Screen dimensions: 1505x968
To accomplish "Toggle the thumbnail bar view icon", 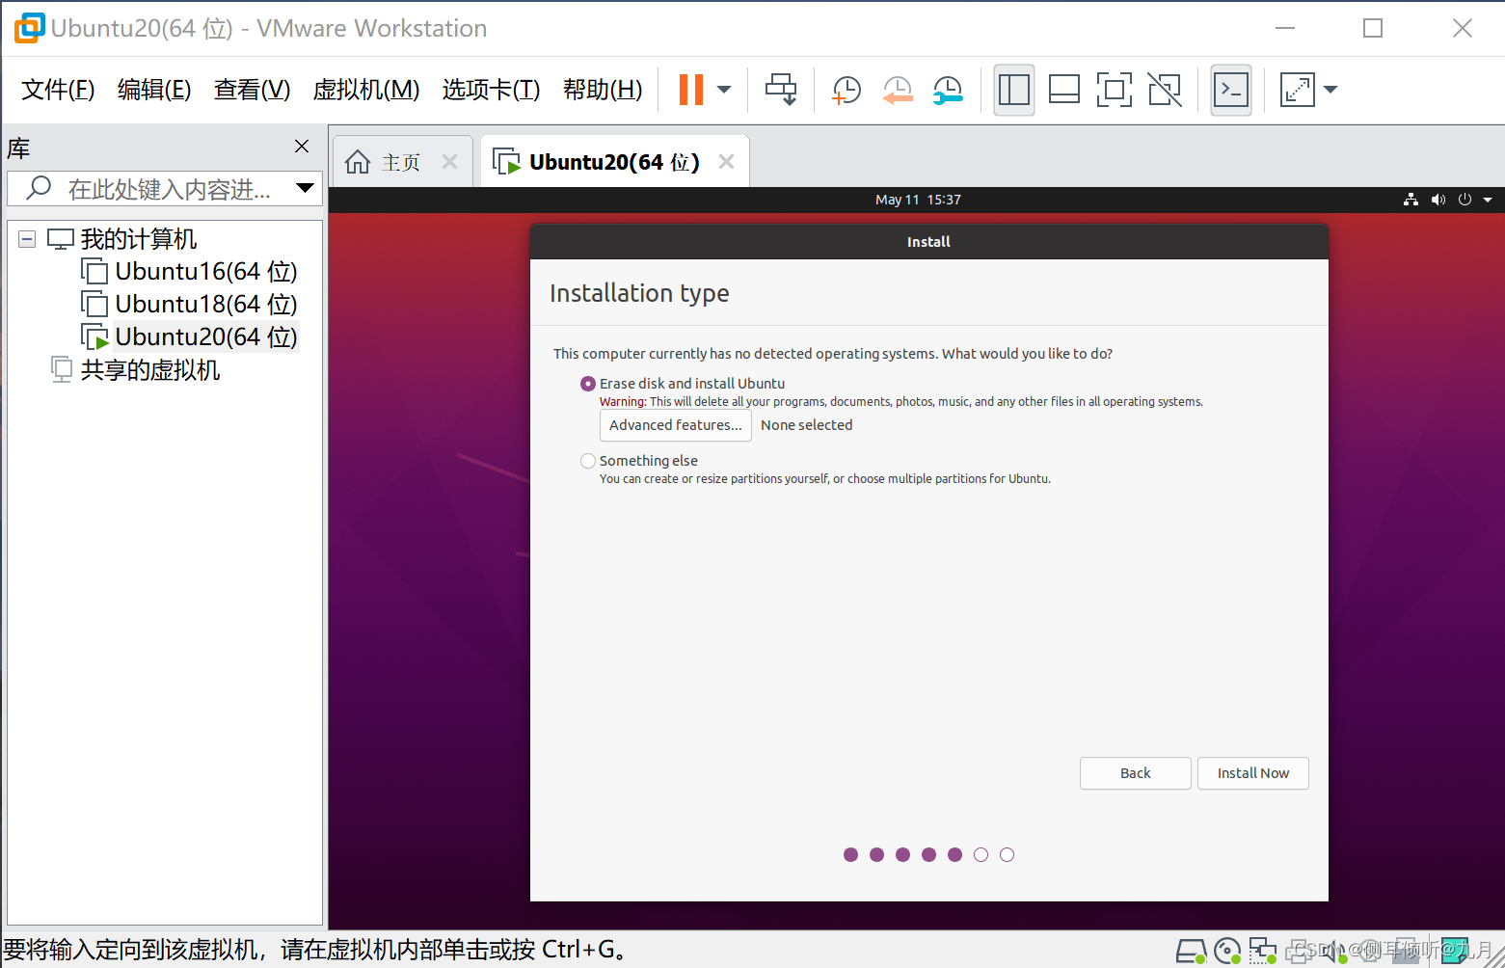I will [1064, 90].
